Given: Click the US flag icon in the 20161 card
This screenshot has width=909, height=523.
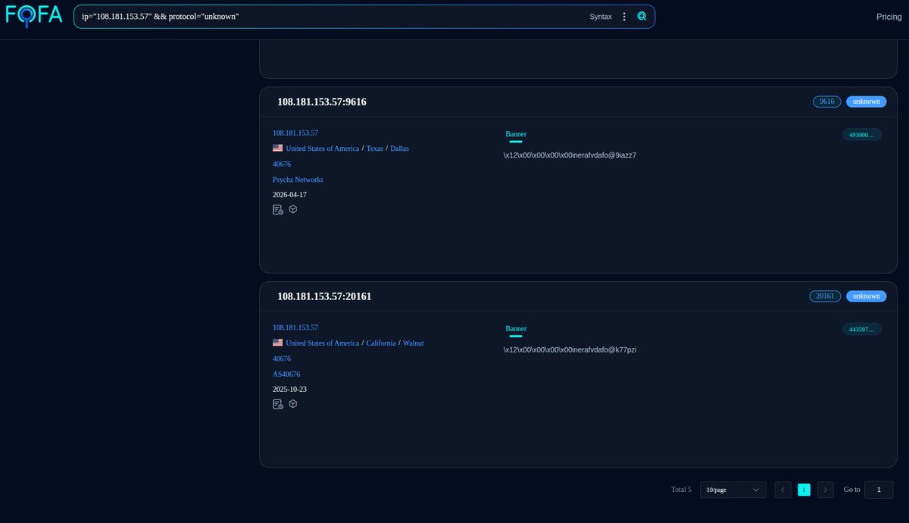Looking at the screenshot, I should pyautogui.click(x=278, y=343).
